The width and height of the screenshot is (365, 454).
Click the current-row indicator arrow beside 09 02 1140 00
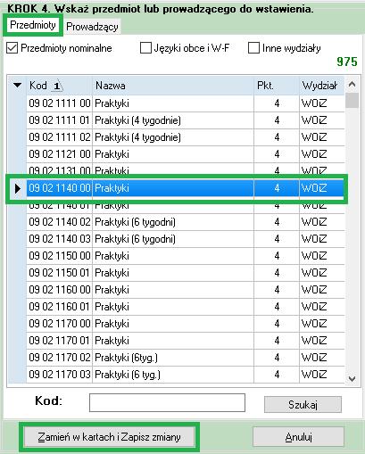click(18, 188)
